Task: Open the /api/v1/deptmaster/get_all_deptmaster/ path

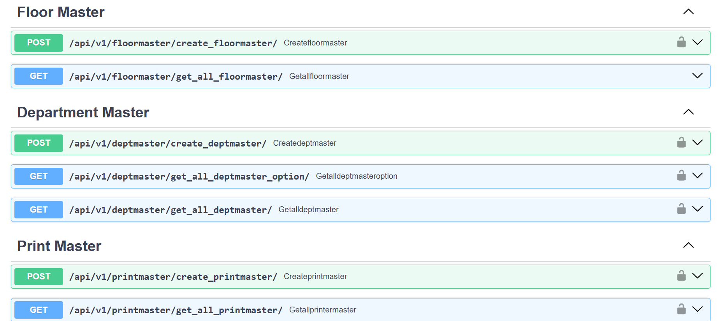Action: [170, 210]
